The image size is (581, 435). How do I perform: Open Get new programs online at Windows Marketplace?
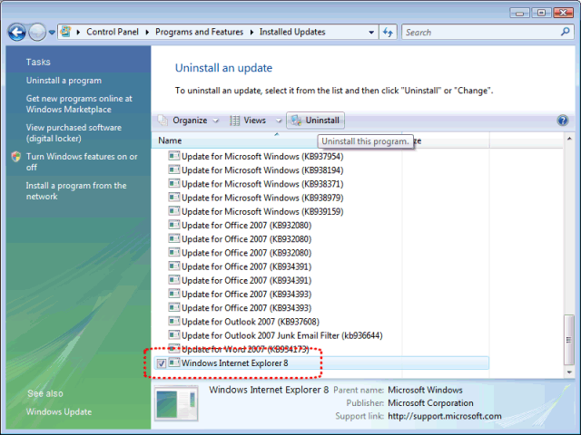pyautogui.click(x=79, y=104)
